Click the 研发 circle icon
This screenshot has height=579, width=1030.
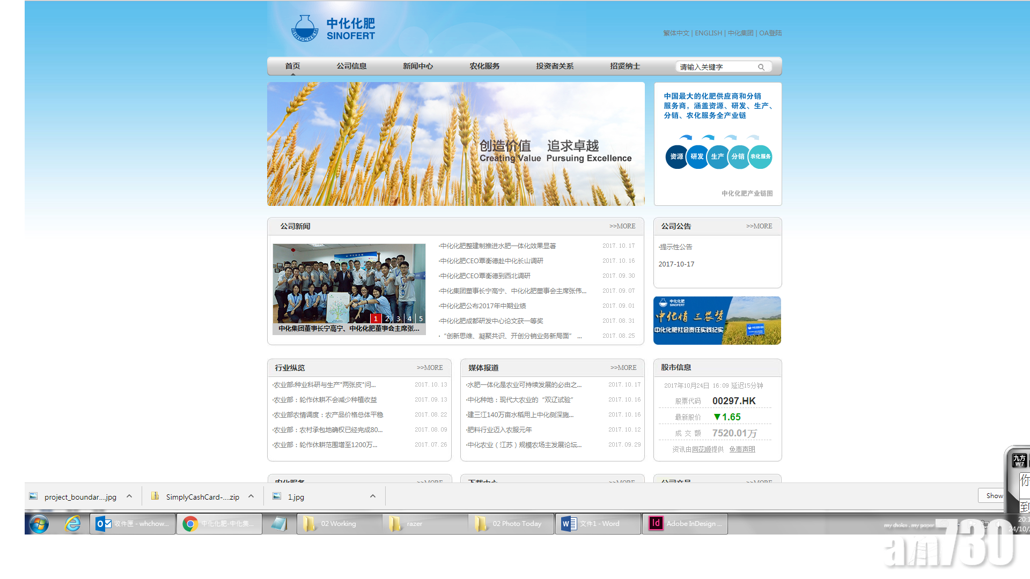tap(697, 157)
